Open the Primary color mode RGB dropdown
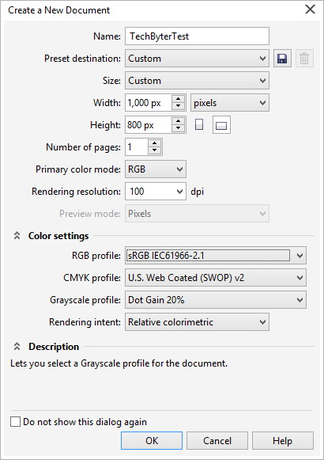The height and width of the screenshot is (460, 324). point(156,169)
